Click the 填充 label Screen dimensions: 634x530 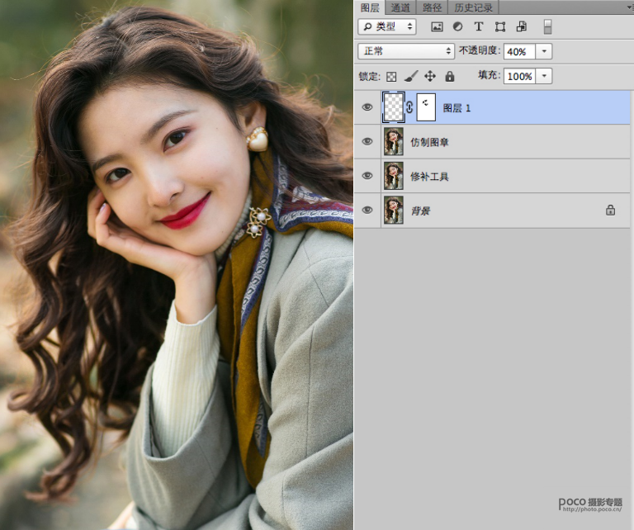[x=489, y=75]
